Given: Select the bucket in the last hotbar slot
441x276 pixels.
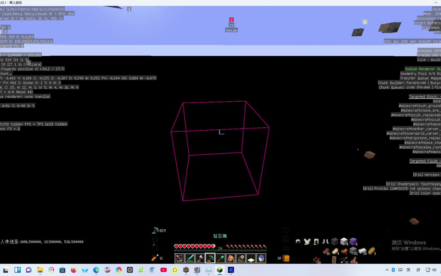Looking at the screenshot, I should pyautogui.click(x=261, y=258).
